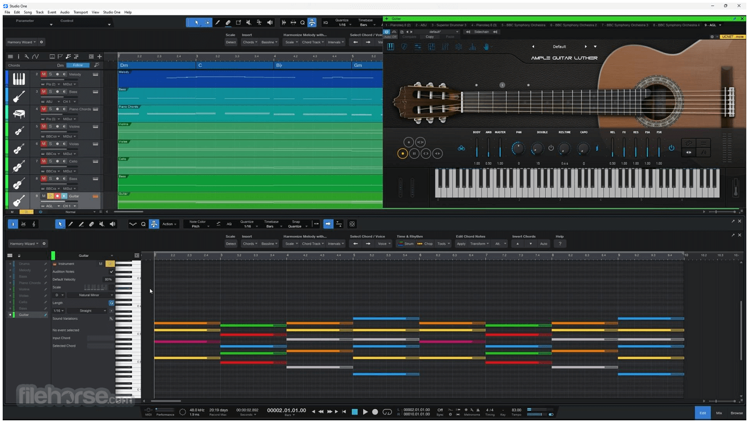
Task: Click the add track plus icon
Action: 99,56
